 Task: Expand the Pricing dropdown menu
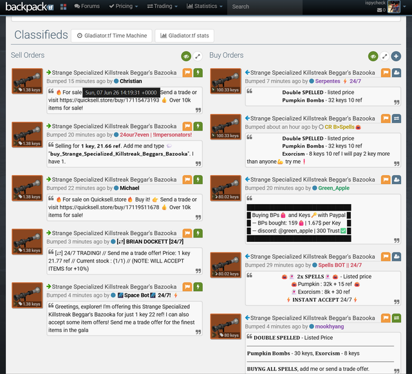123,6
